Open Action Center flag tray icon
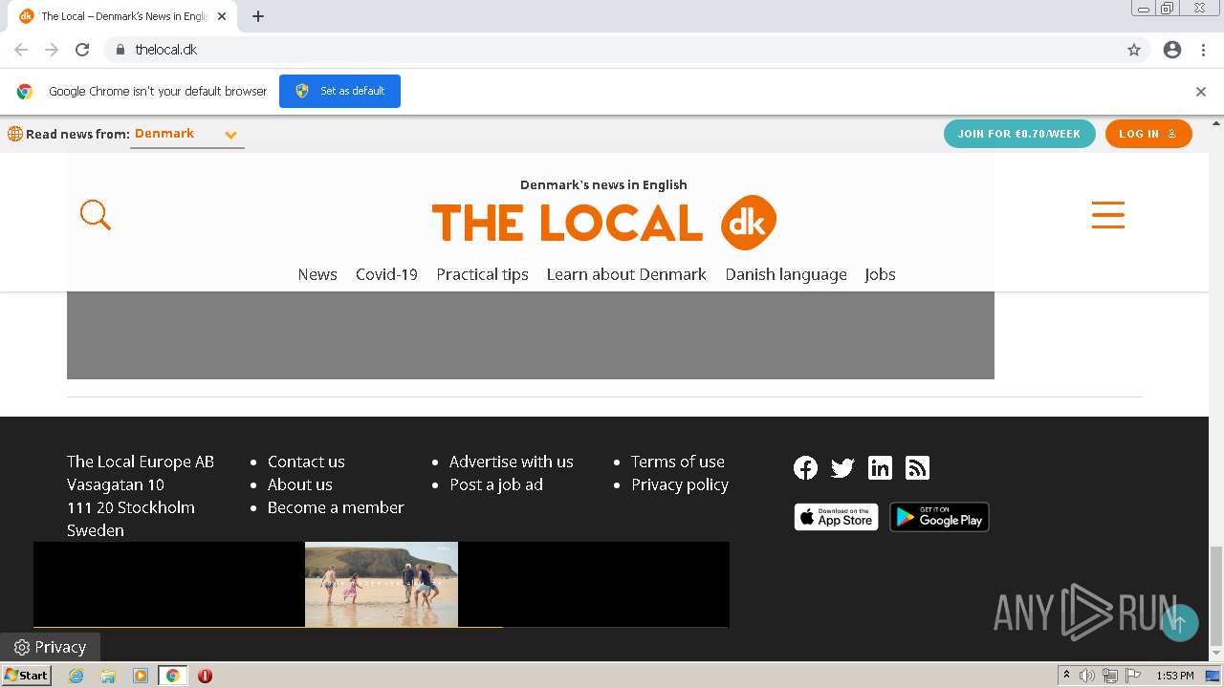 coord(1133,676)
